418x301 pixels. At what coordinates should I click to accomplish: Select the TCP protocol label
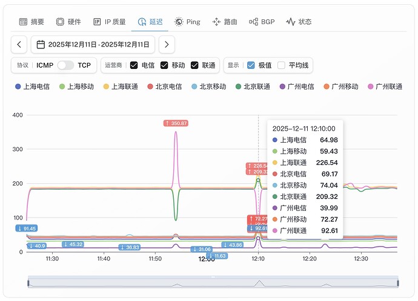84,65
